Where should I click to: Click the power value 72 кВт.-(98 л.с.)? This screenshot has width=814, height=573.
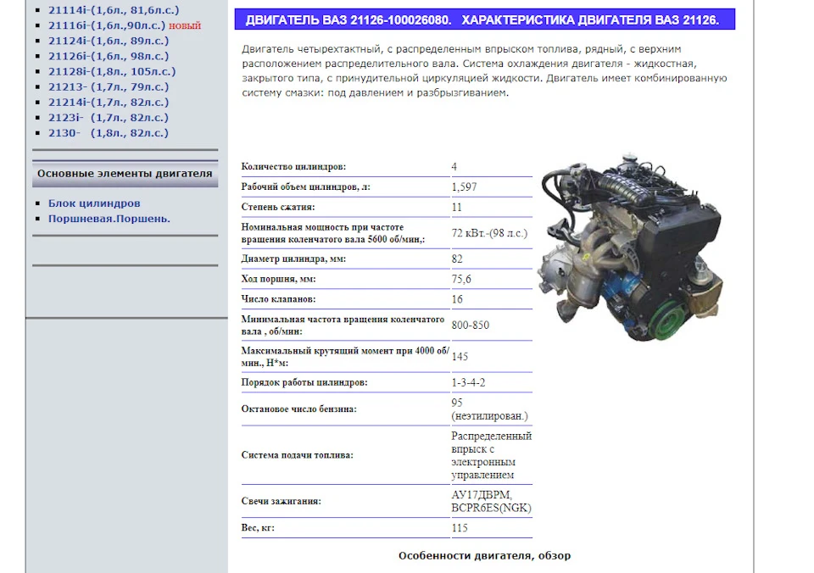tap(489, 233)
